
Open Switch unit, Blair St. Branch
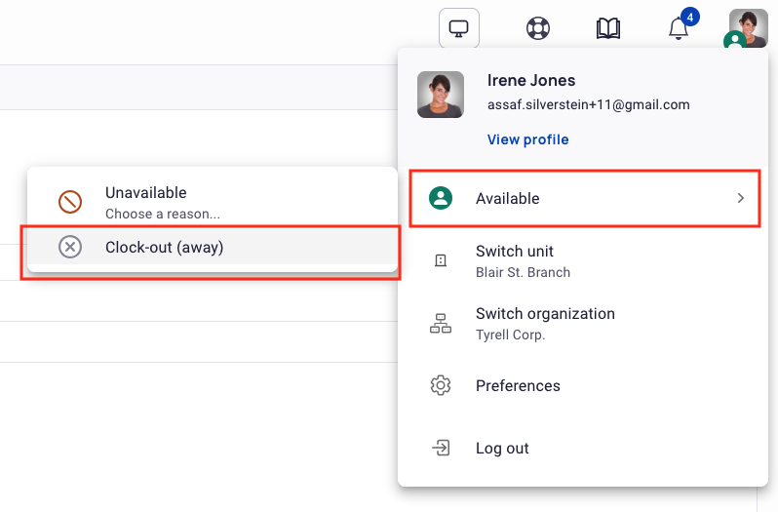click(x=585, y=261)
